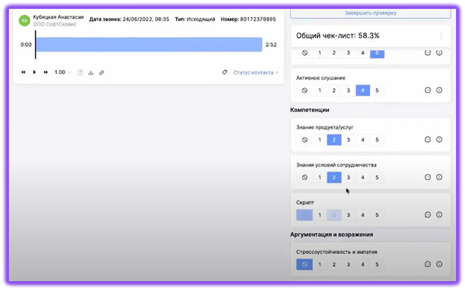Click the tag icon near Статус контакта

[x=225, y=72]
